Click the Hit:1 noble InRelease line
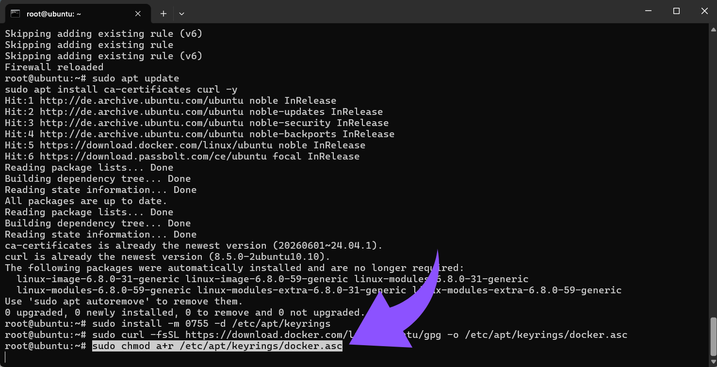Viewport: 717px width, 367px height. click(x=171, y=100)
